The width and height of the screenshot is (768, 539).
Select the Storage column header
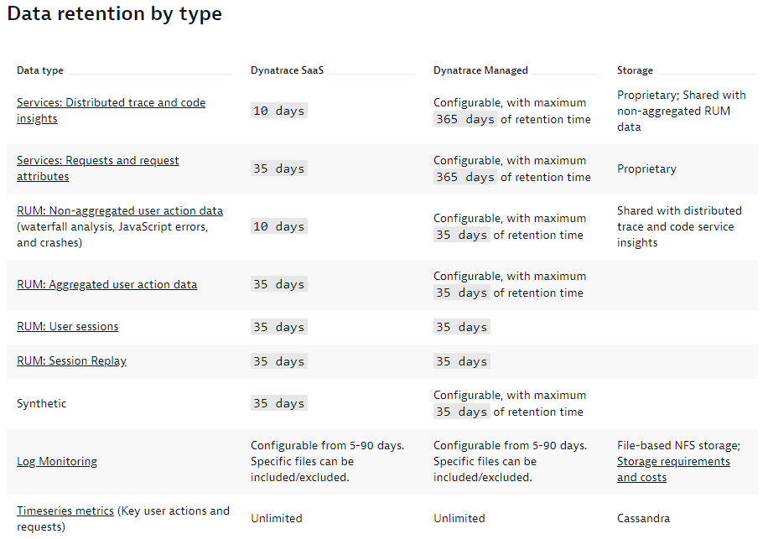pyautogui.click(x=635, y=70)
